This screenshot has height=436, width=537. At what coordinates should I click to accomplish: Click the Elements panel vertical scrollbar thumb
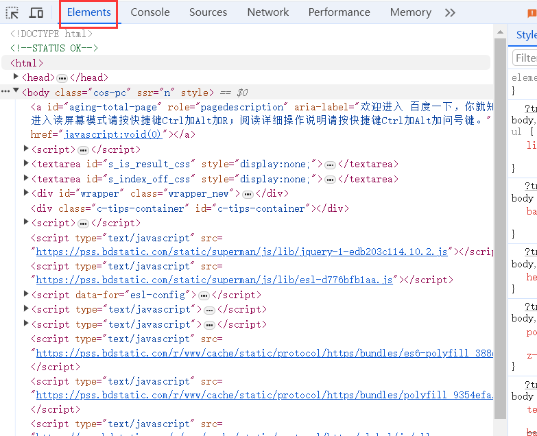(501, 228)
